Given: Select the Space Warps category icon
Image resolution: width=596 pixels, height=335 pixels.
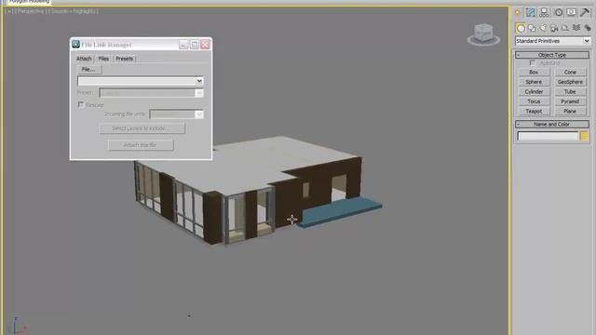Looking at the screenshot, I should [576, 28].
